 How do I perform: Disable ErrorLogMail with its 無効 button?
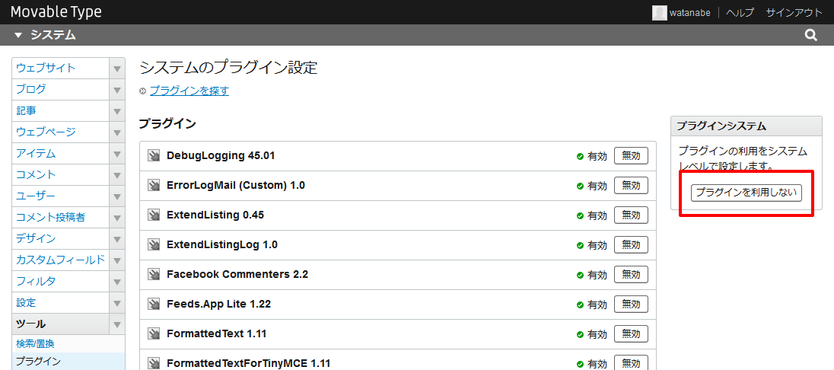pos(631,186)
